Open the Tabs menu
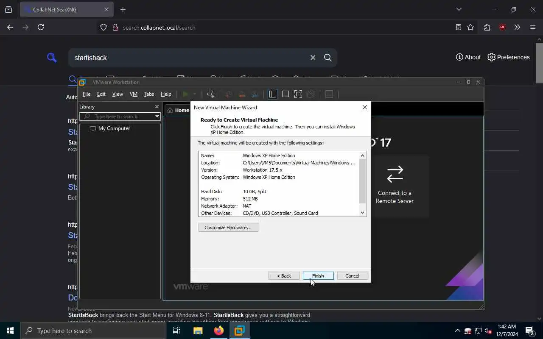543x339 pixels. [x=149, y=94]
